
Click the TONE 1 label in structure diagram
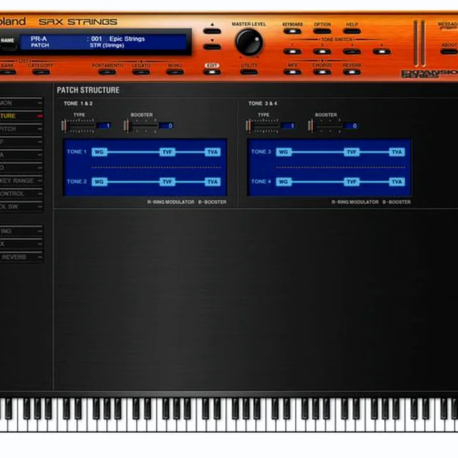tap(77, 151)
